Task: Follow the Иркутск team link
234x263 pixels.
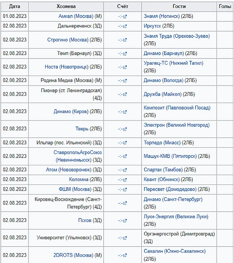Action: coord(152,26)
